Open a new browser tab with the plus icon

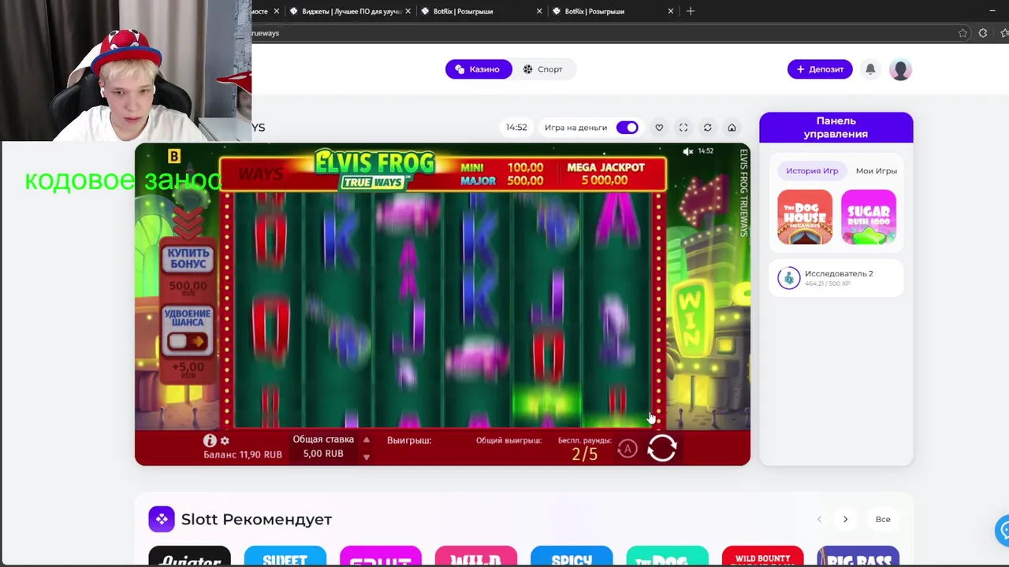click(691, 11)
